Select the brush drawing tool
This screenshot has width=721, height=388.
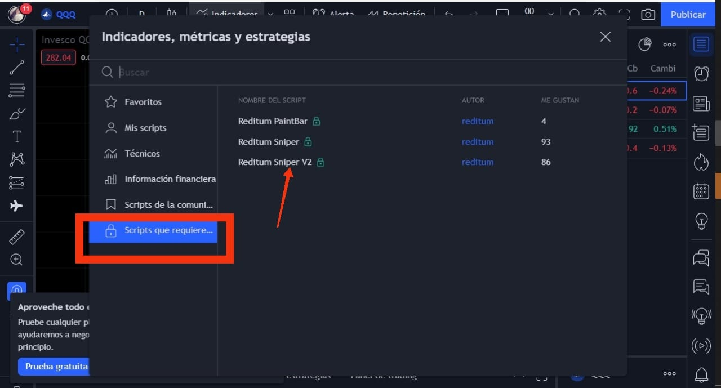click(17, 114)
